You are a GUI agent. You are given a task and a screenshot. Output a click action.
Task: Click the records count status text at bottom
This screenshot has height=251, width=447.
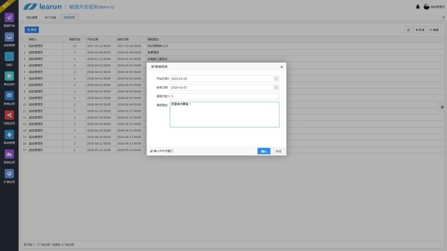tap(49, 244)
